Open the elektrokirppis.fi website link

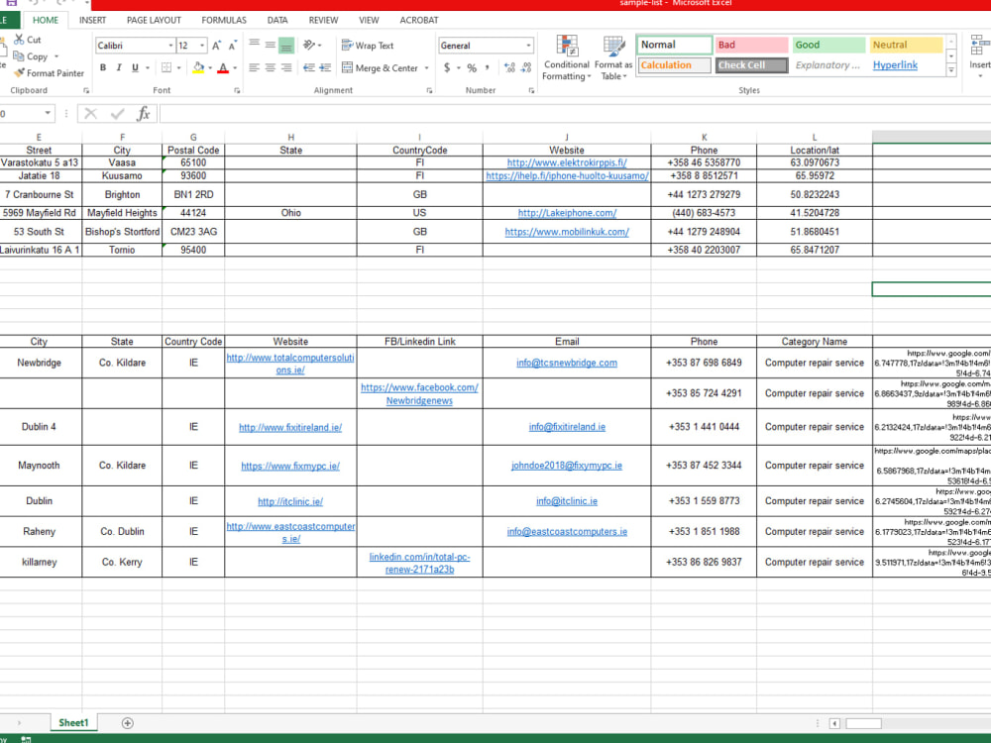566,163
